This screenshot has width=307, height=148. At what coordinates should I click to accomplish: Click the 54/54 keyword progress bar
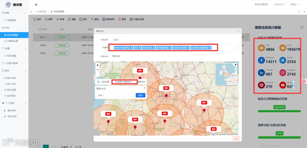[x=279, y=137]
